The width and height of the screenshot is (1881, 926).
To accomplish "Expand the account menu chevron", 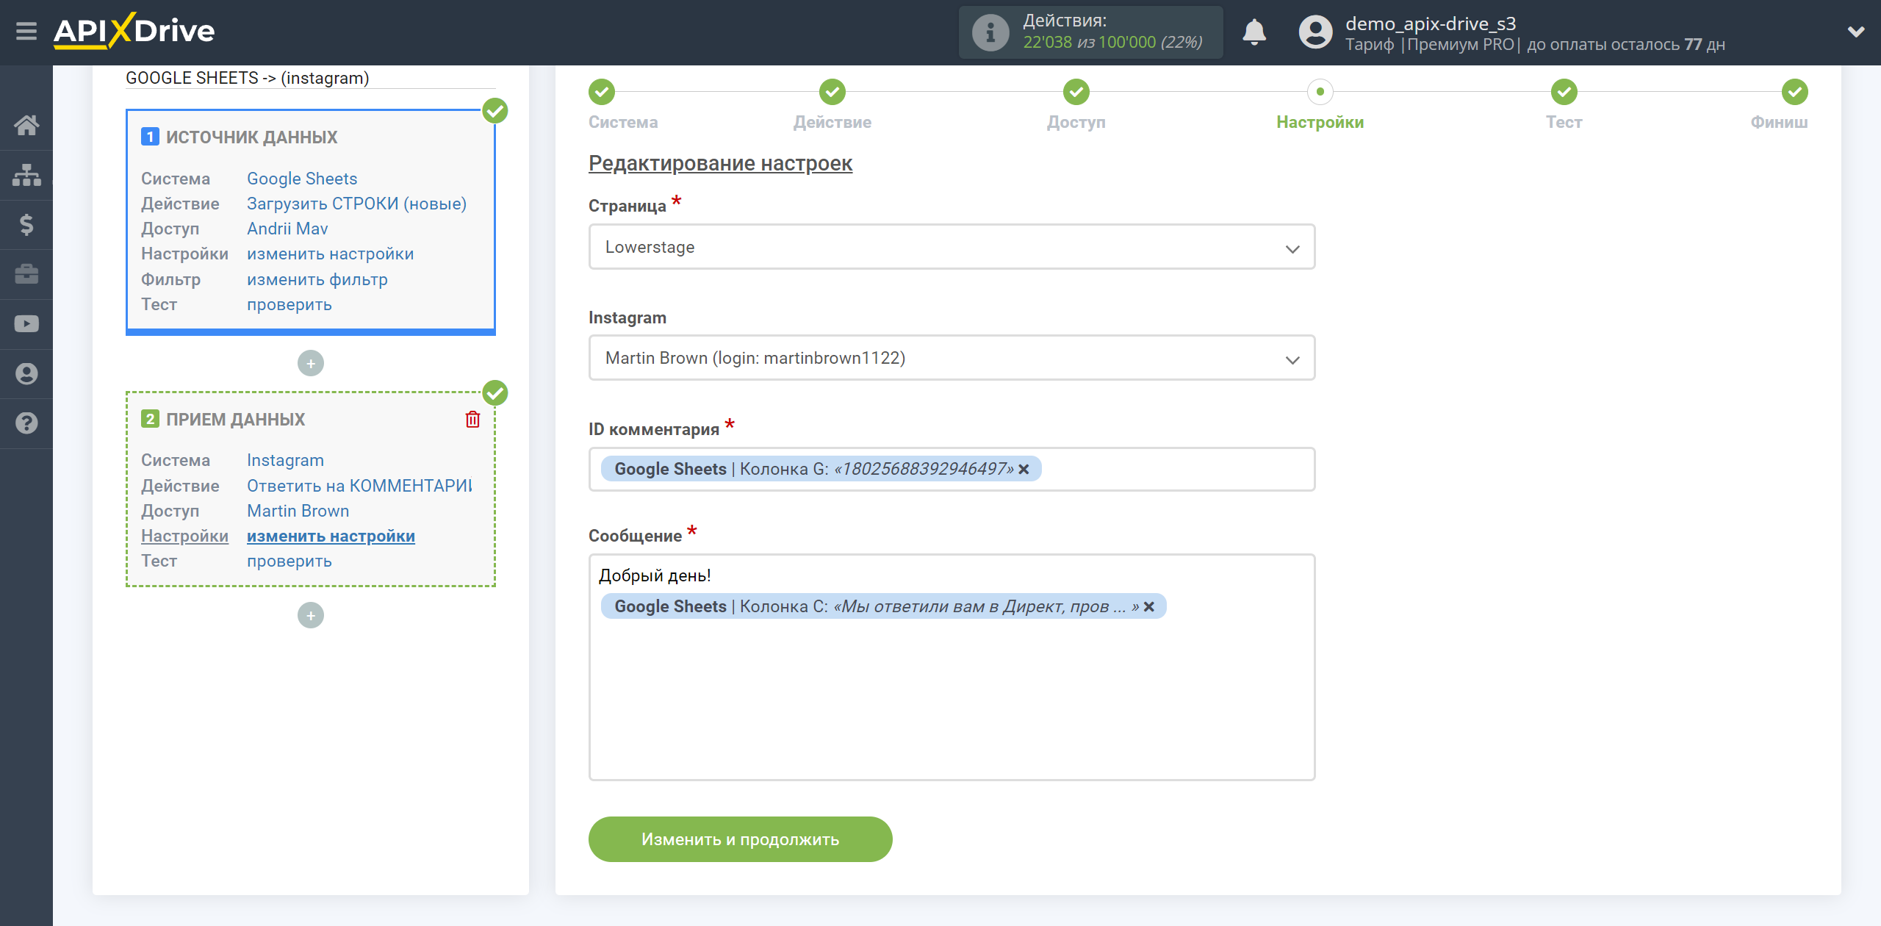I will (x=1856, y=32).
